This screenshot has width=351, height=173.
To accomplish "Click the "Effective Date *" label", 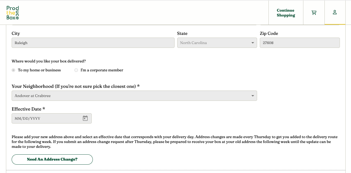I will (x=28, y=109).
